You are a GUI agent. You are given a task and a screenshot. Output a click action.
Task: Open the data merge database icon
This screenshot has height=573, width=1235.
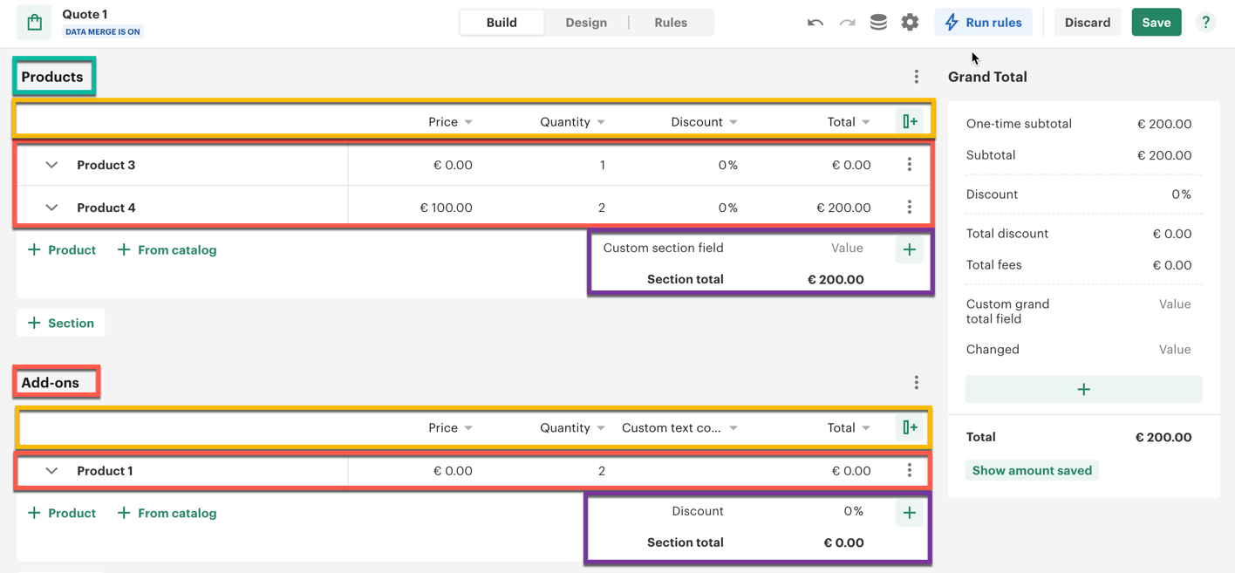[878, 23]
